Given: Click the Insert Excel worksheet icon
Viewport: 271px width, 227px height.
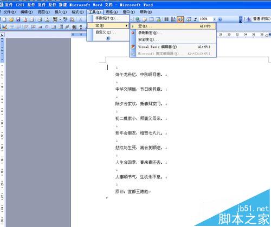Looking at the screenshot, I should 158,19.
